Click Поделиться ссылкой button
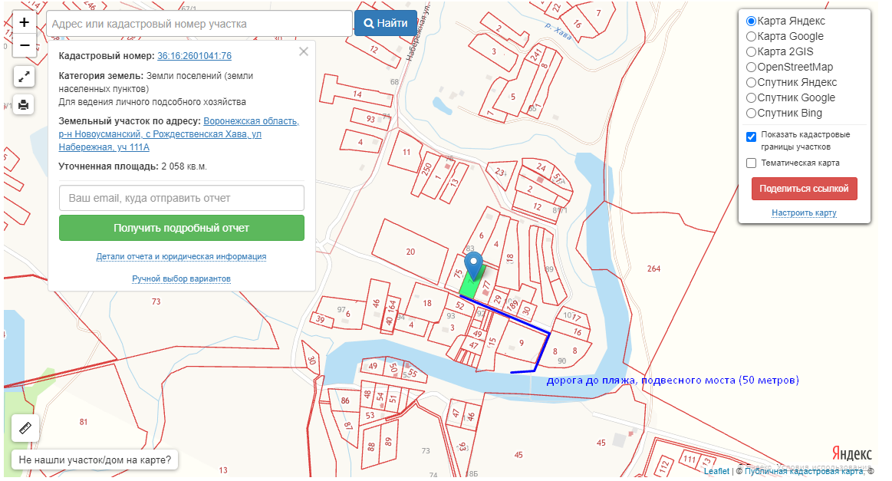 tap(804, 189)
